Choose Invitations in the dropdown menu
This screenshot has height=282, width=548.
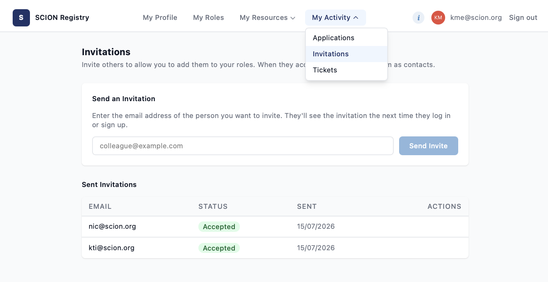(347, 54)
